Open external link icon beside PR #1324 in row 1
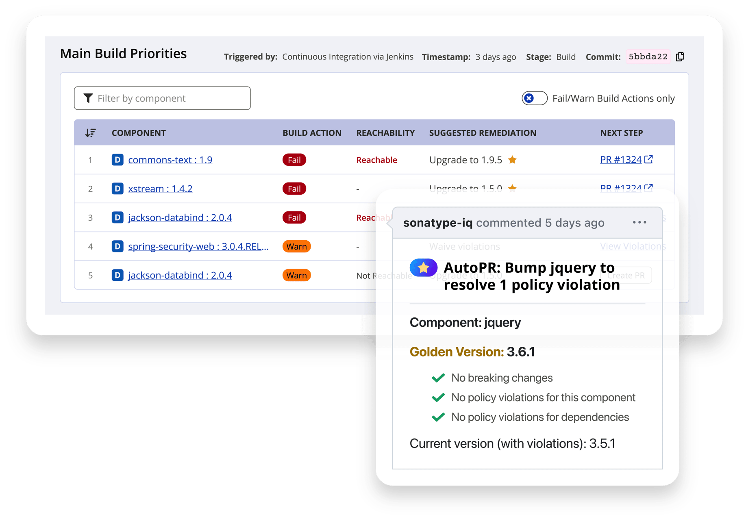 coord(648,159)
